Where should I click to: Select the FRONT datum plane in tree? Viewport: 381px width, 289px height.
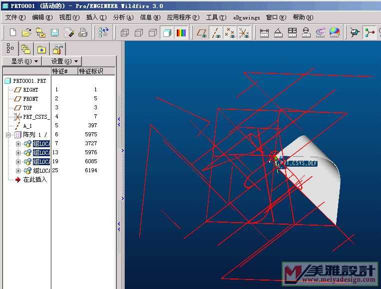30,99
